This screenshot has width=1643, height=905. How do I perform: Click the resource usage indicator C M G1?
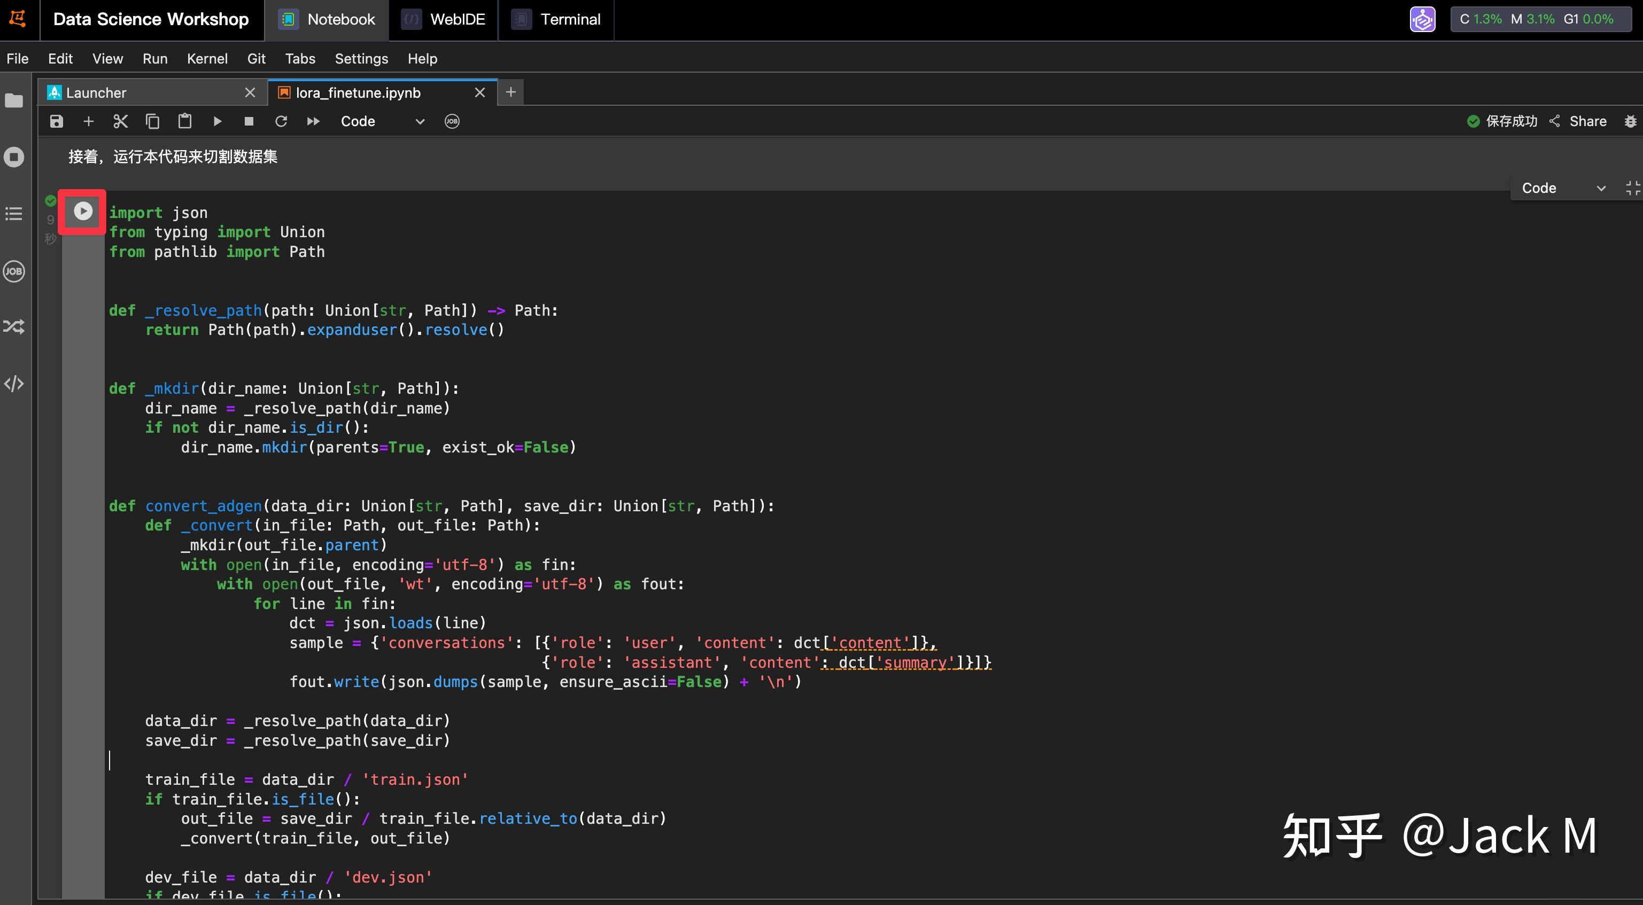pos(1540,19)
